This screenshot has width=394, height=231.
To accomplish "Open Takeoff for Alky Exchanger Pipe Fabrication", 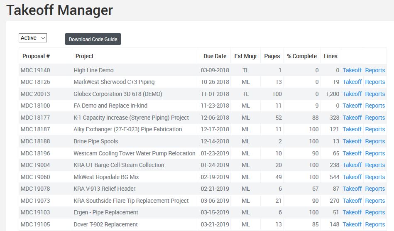I will [352, 129].
